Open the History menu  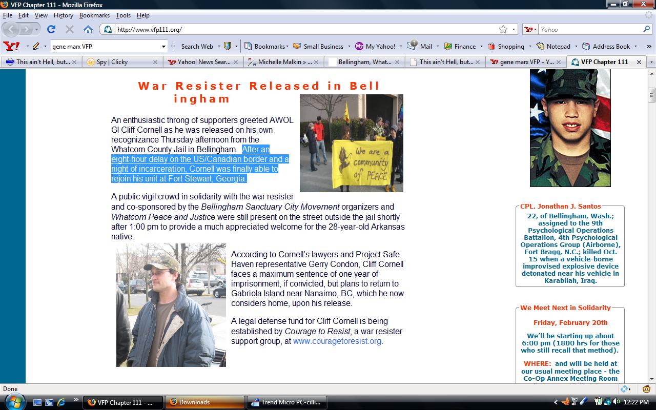tap(63, 15)
